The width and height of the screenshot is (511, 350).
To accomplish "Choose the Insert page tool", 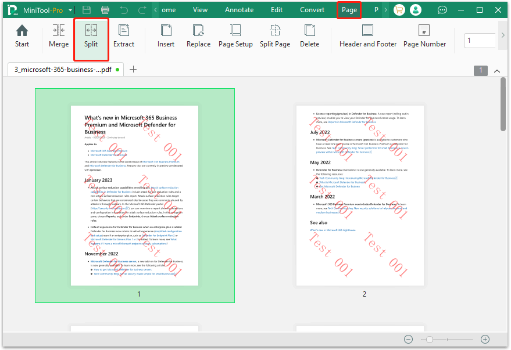I will point(166,36).
